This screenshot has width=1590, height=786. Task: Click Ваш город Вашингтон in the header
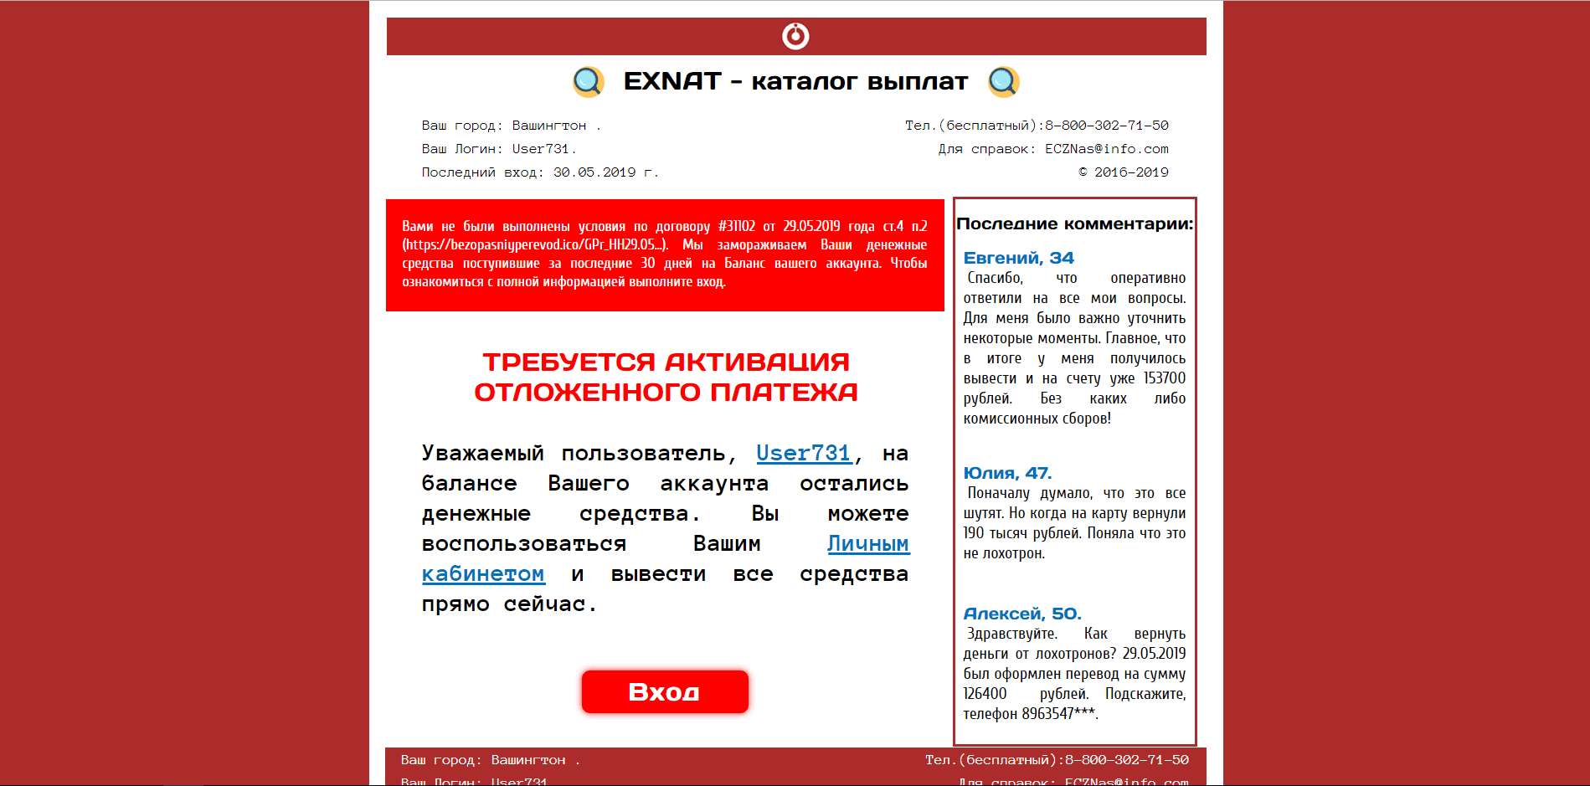click(x=511, y=125)
